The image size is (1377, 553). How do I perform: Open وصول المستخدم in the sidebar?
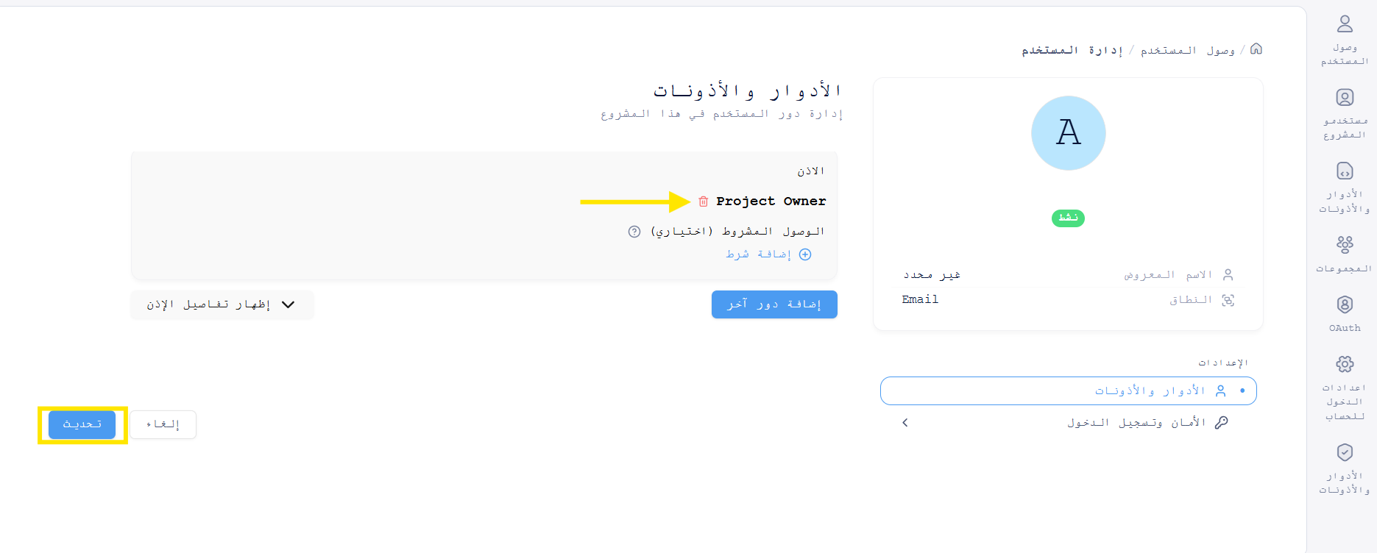click(1345, 40)
